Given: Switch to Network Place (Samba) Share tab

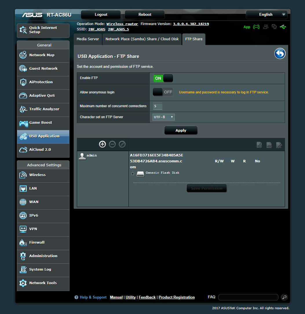Looking at the screenshot, I should (x=142, y=39).
